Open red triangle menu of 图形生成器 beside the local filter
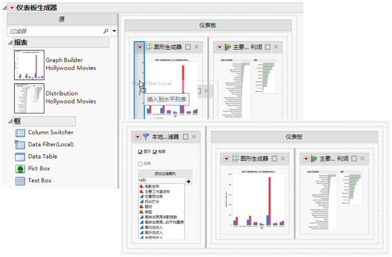This screenshot has height=257, width=392. (x=226, y=158)
